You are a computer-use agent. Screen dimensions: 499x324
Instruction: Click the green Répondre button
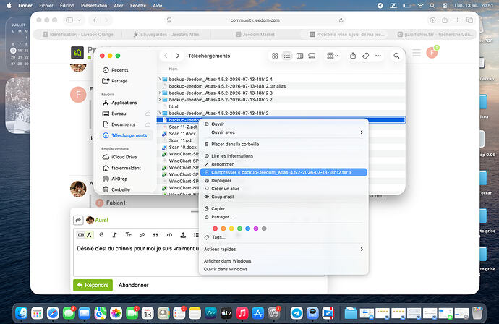pyautogui.click(x=93, y=285)
